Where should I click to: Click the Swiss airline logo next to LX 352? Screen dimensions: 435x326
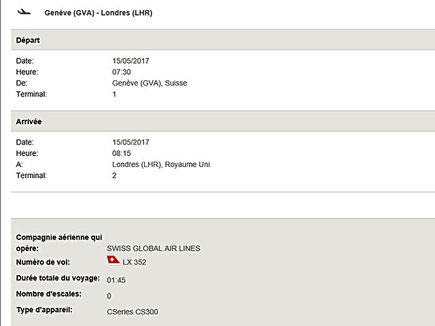[x=114, y=260]
